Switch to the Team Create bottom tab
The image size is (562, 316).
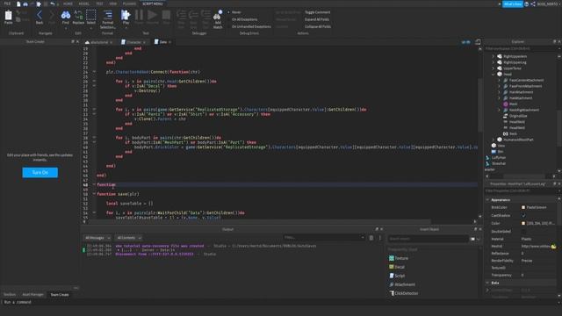60,295
